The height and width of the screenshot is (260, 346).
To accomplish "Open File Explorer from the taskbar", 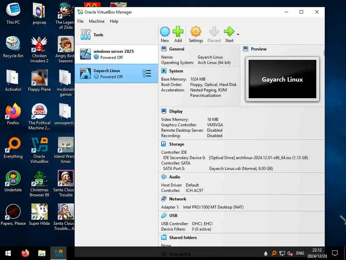I will tap(42, 253).
